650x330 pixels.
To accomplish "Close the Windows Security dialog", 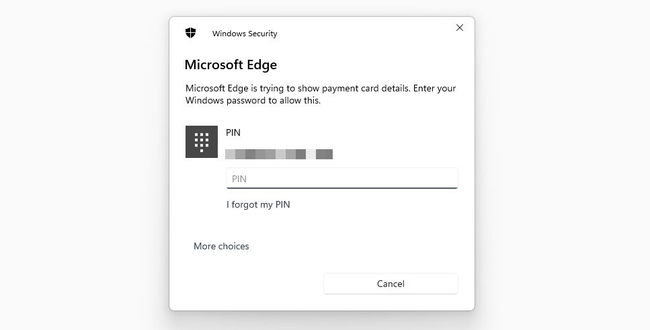I will pos(460,28).
